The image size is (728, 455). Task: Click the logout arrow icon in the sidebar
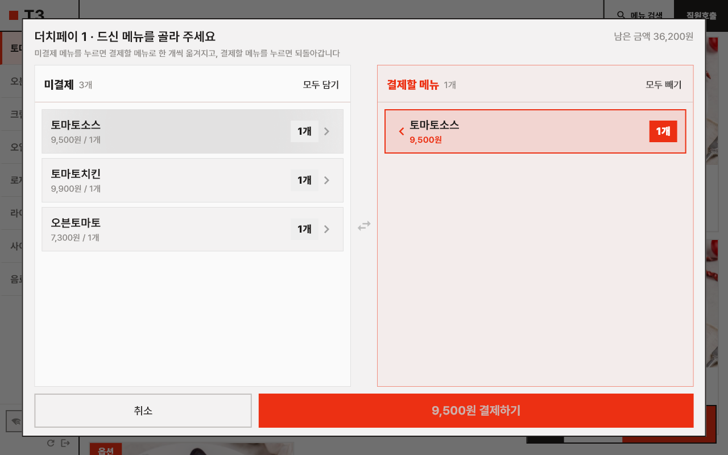pos(65,443)
